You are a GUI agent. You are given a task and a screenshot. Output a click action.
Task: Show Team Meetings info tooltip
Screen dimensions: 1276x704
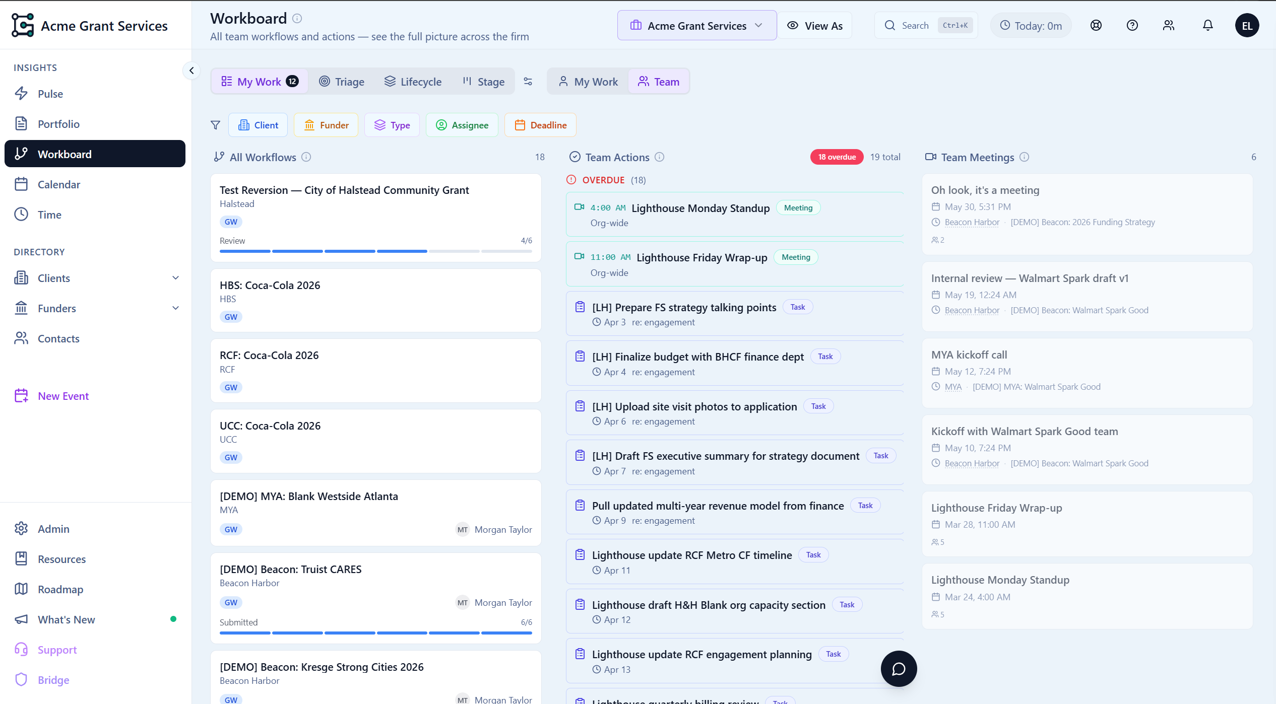pyautogui.click(x=1024, y=157)
